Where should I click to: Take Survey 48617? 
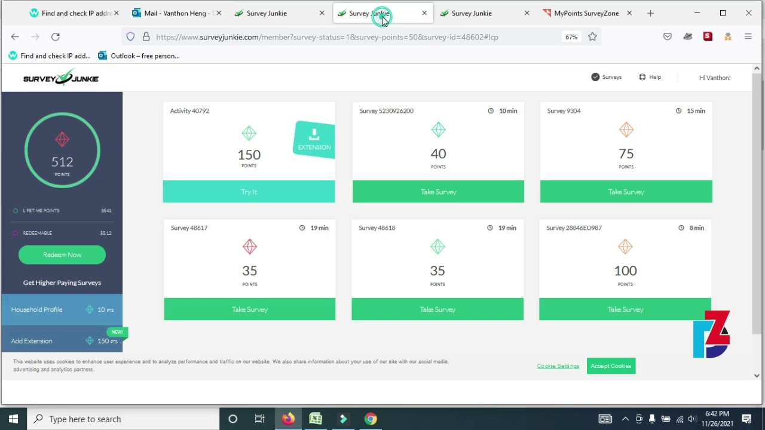[249, 309]
